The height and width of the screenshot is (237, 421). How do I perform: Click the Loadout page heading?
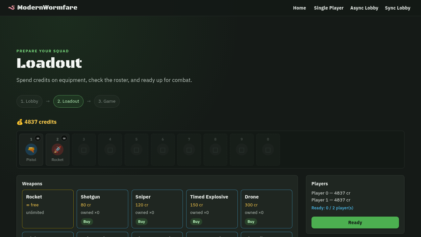click(x=49, y=63)
